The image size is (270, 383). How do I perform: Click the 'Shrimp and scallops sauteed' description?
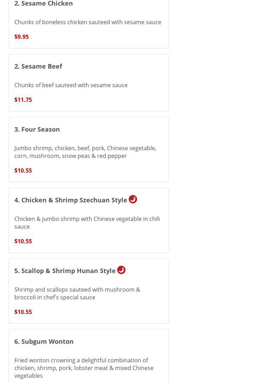(77, 293)
